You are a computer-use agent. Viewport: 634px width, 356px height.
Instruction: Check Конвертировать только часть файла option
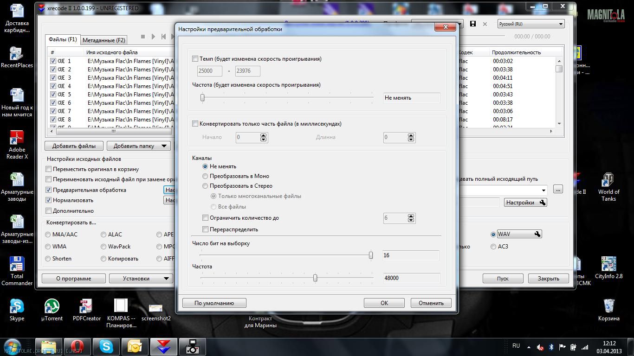coord(195,124)
